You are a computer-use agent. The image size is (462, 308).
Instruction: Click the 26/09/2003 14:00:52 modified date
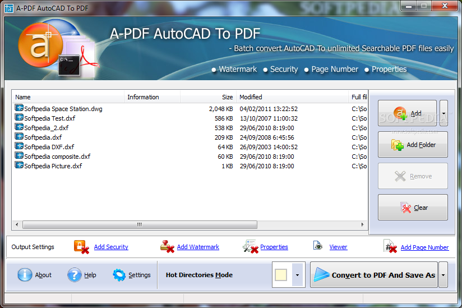pos(269,147)
